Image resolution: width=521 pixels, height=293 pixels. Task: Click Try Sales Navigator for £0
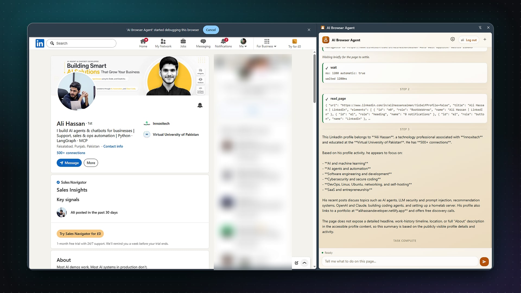(80, 234)
